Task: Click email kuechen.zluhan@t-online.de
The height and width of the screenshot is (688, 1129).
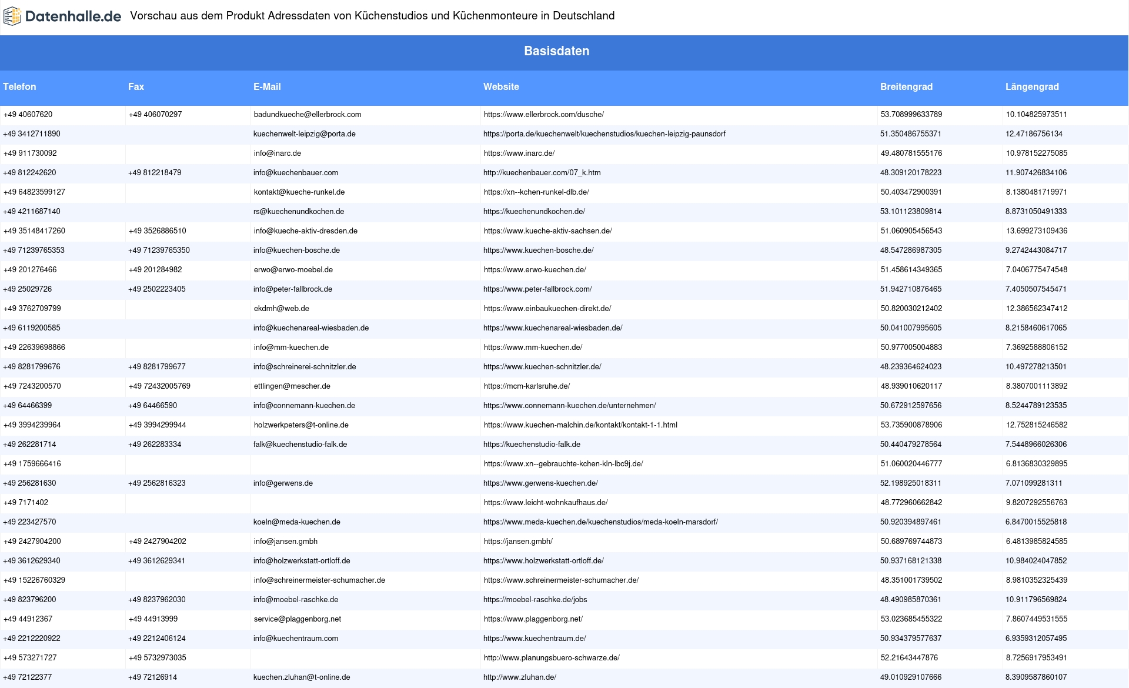Action: coord(302,677)
